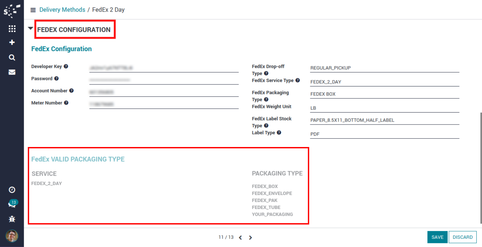This screenshot has height=247, width=482.
Task: Open the FedEx Drop-off Type dropdown REGULAR_PICKUP
Action: tap(385, 68)
